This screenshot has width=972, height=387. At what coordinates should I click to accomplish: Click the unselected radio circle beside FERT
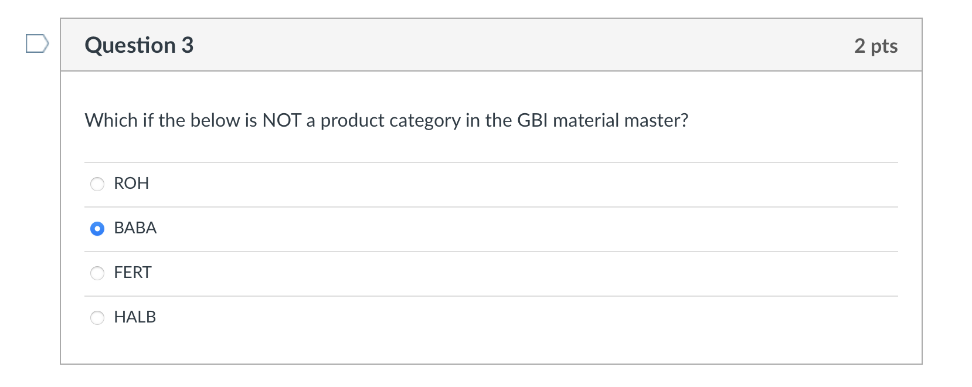(97, 273)
